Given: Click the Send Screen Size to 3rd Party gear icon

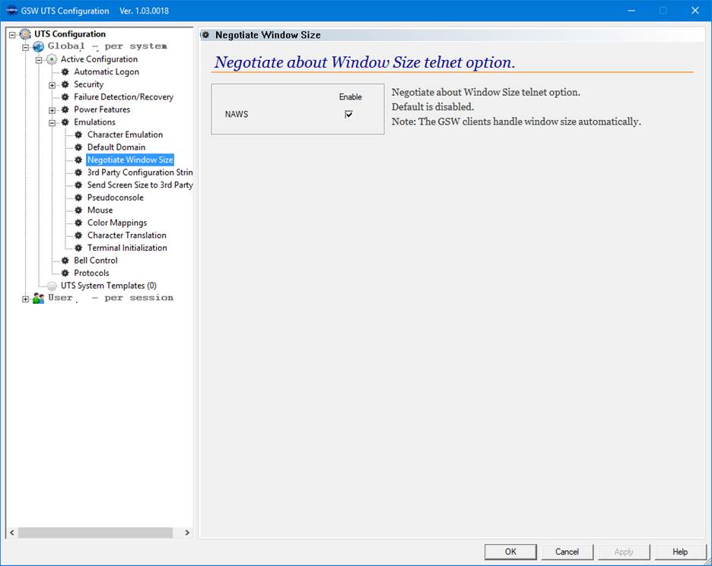Looking at the screenshot, I should coord(78,185).
